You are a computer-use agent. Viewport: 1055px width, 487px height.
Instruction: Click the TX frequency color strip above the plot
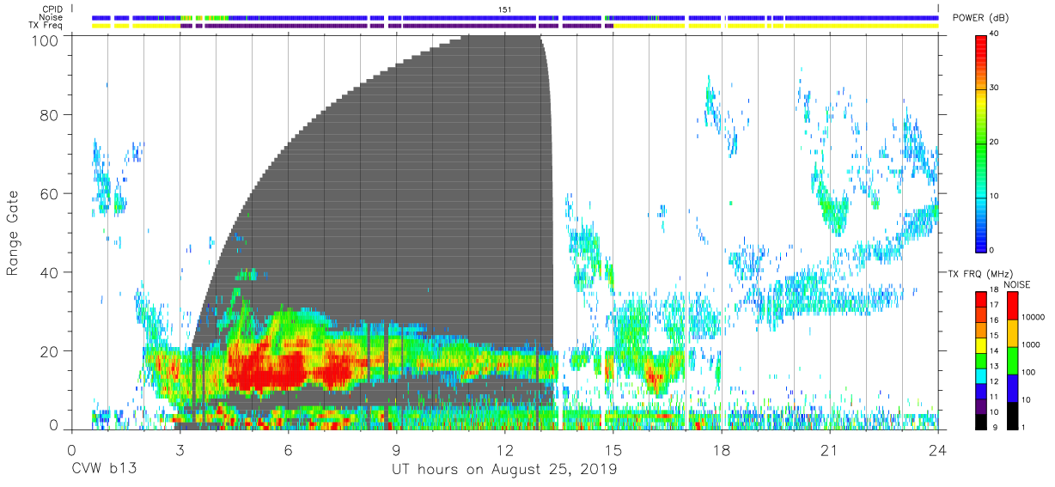(x=515, y=26)
